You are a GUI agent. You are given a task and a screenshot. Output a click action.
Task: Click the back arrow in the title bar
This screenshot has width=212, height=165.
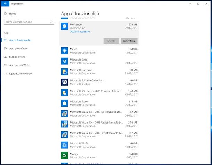click(5, 4)
